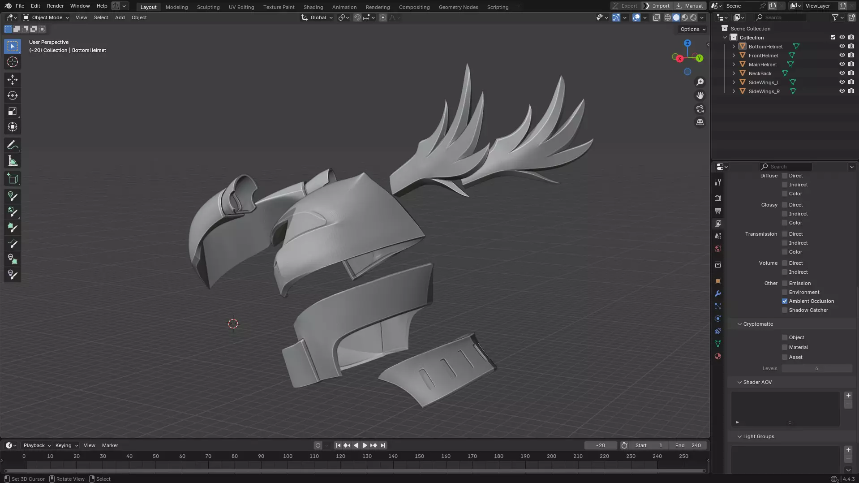The image size is (859, 483).
Task: Open the Modifiers wrench properties tab
Action: 718,293
